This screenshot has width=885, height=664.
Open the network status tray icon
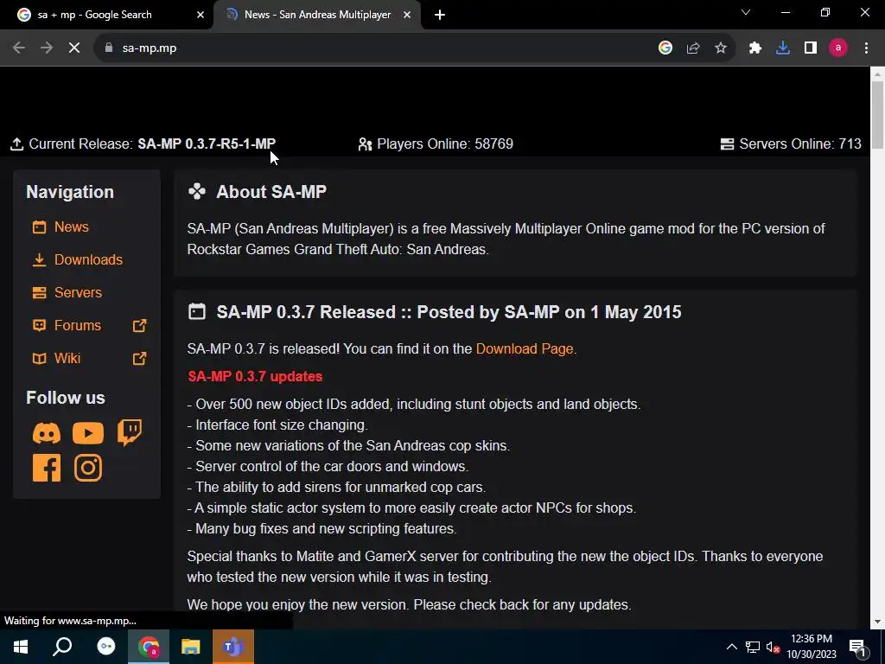(753, 647)
